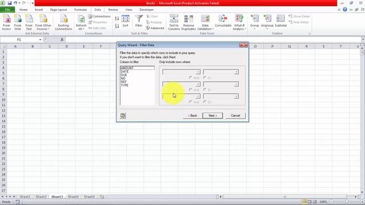This screenshot has width=365, height=205.
Task: Select TYPE in Column to filter list
Action: point(137,85)
